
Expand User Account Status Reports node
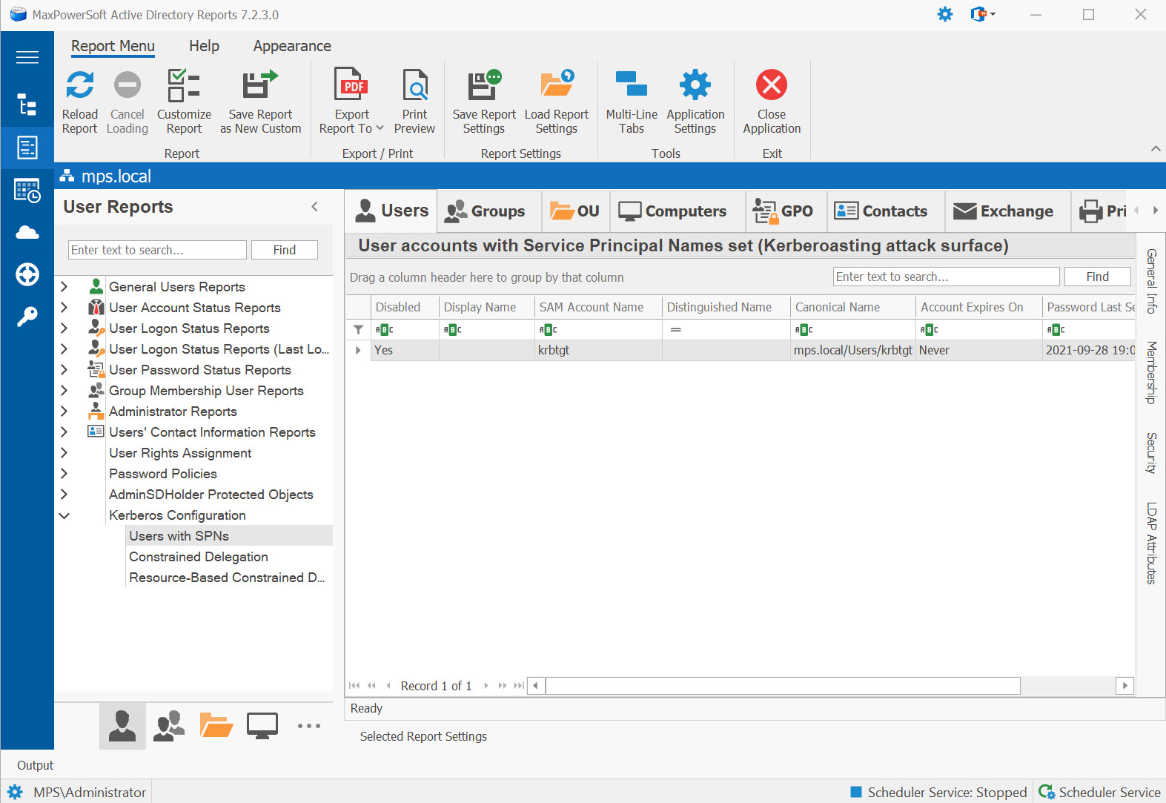coord(64,308)
